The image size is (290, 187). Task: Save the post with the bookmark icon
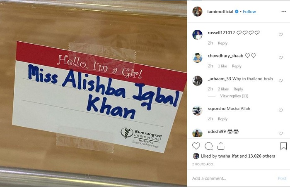point(283,146)
